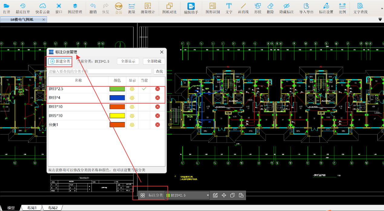This screenshot has height=211, width=384.
Task: Toggle eye icon for 分类1 row
Action: click(x=132, y=125)
